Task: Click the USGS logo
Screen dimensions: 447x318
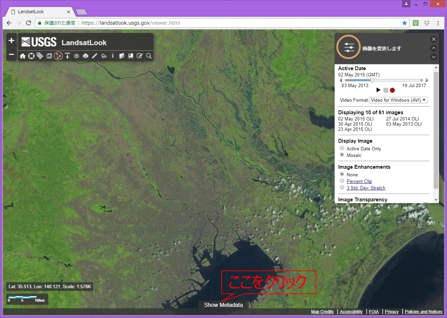Action: coord(39,42)
